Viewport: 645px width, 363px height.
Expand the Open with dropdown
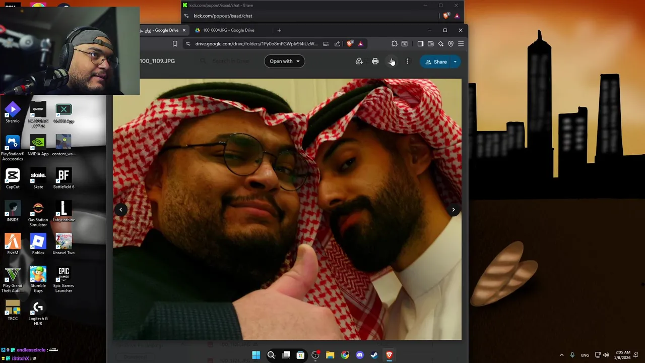click(x=284, y=62)
